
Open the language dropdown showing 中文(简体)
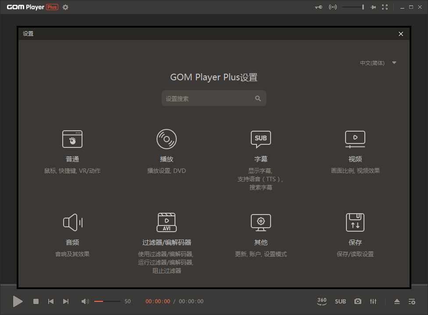tap(378, 63)
